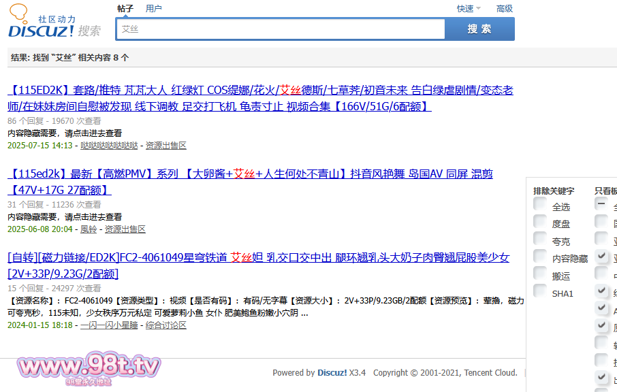
Task: Open author profile 風鈴
Action: tap(89, 229)
